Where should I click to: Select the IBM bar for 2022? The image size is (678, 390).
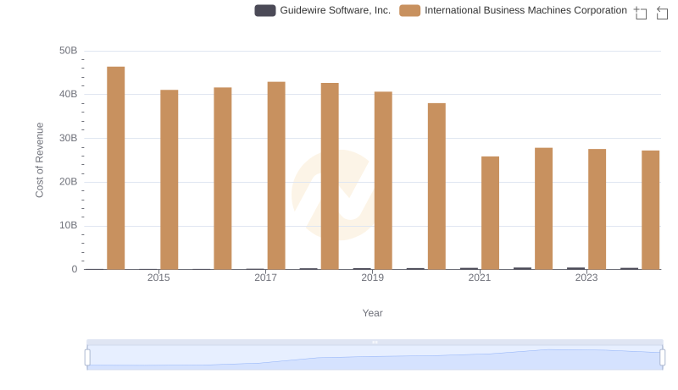click(543, 208)
